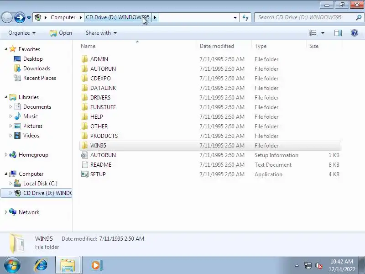Image resolution: width=365 pixels, height=274 pixels.
Task: Expand the Homegroup node
Action: (x=6, y=154)
